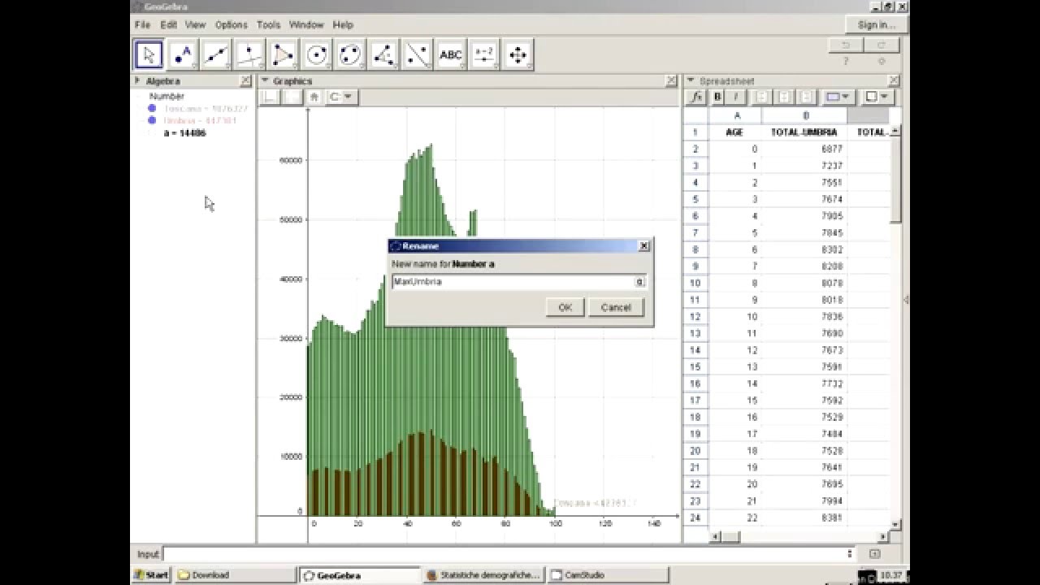Select the Reflect about Line tool
The height and width of the screenshot is (585, 1040).
point(417,54)
